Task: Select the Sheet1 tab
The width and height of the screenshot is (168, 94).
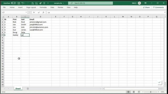Action: [x=18, y=89]
